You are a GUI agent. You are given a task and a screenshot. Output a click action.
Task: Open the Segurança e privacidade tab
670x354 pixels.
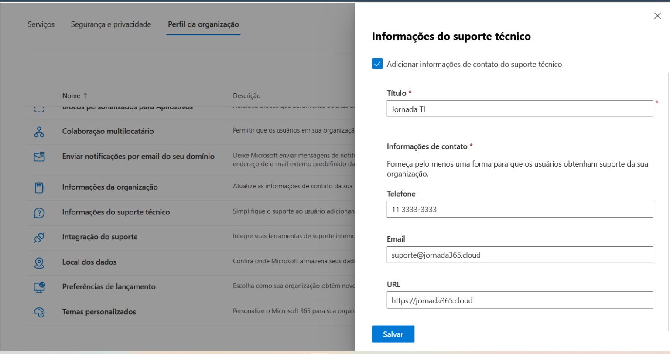(x=111, y=24)
